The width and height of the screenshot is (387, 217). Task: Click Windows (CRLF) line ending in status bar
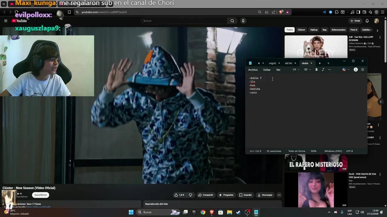(x=333, y=151)
